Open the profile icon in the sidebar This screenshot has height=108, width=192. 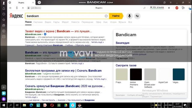click(x=4, y=3)
